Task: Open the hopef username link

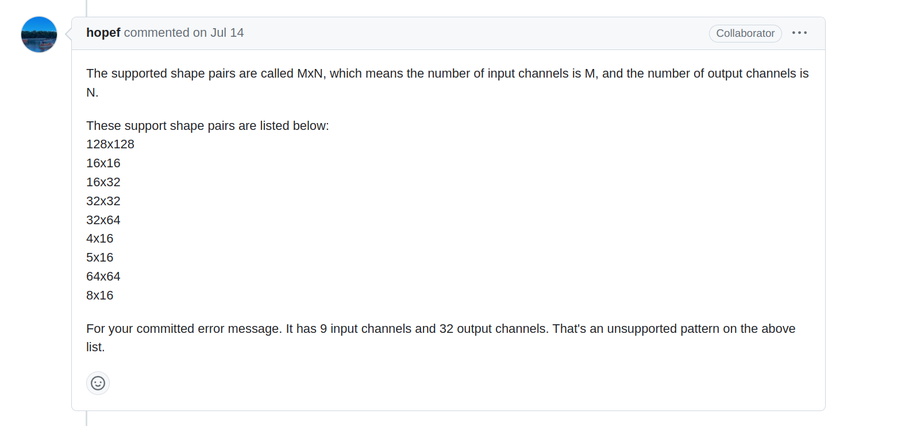Action: [103, 33]
